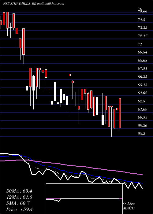Click the 62.8 price axis label

[x=142, y=101]
